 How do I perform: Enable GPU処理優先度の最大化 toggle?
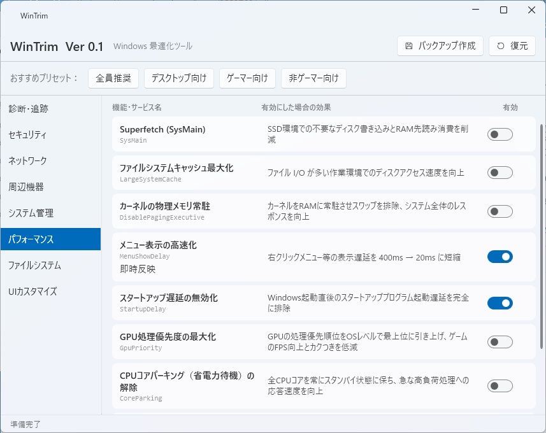click(499, 342)
